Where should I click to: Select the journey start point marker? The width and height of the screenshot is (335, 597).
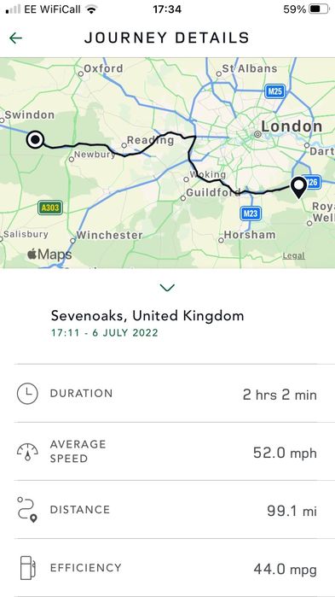point(35,140)
